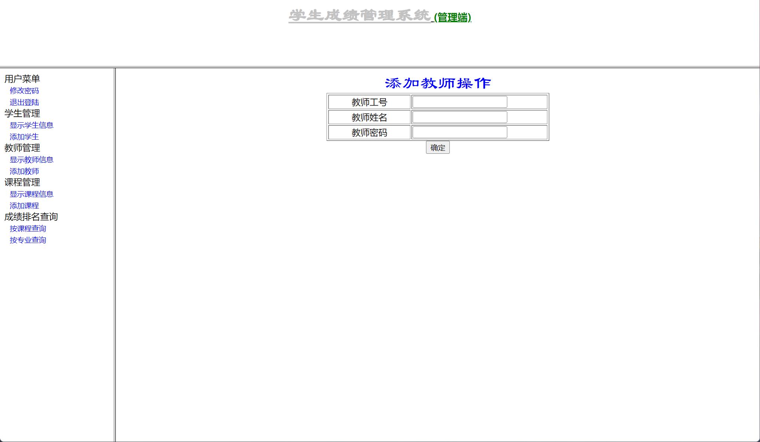Click the 教师密码 input field

460,132
